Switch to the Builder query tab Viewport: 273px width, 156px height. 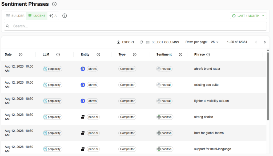coord(15,16)
